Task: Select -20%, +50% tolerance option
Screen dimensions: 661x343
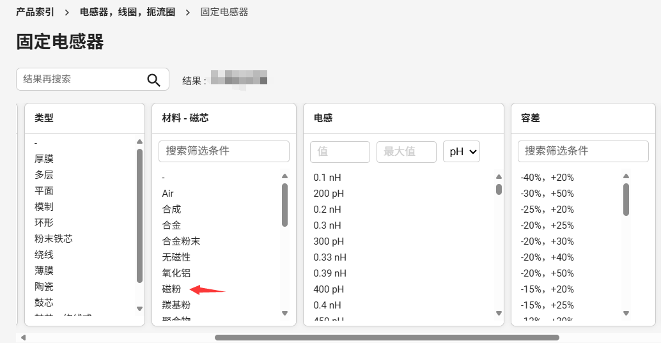Action: pyautogui.click(x=547, y=273)
